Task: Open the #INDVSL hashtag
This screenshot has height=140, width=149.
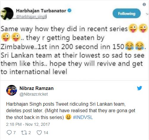Action: point(83,117)
